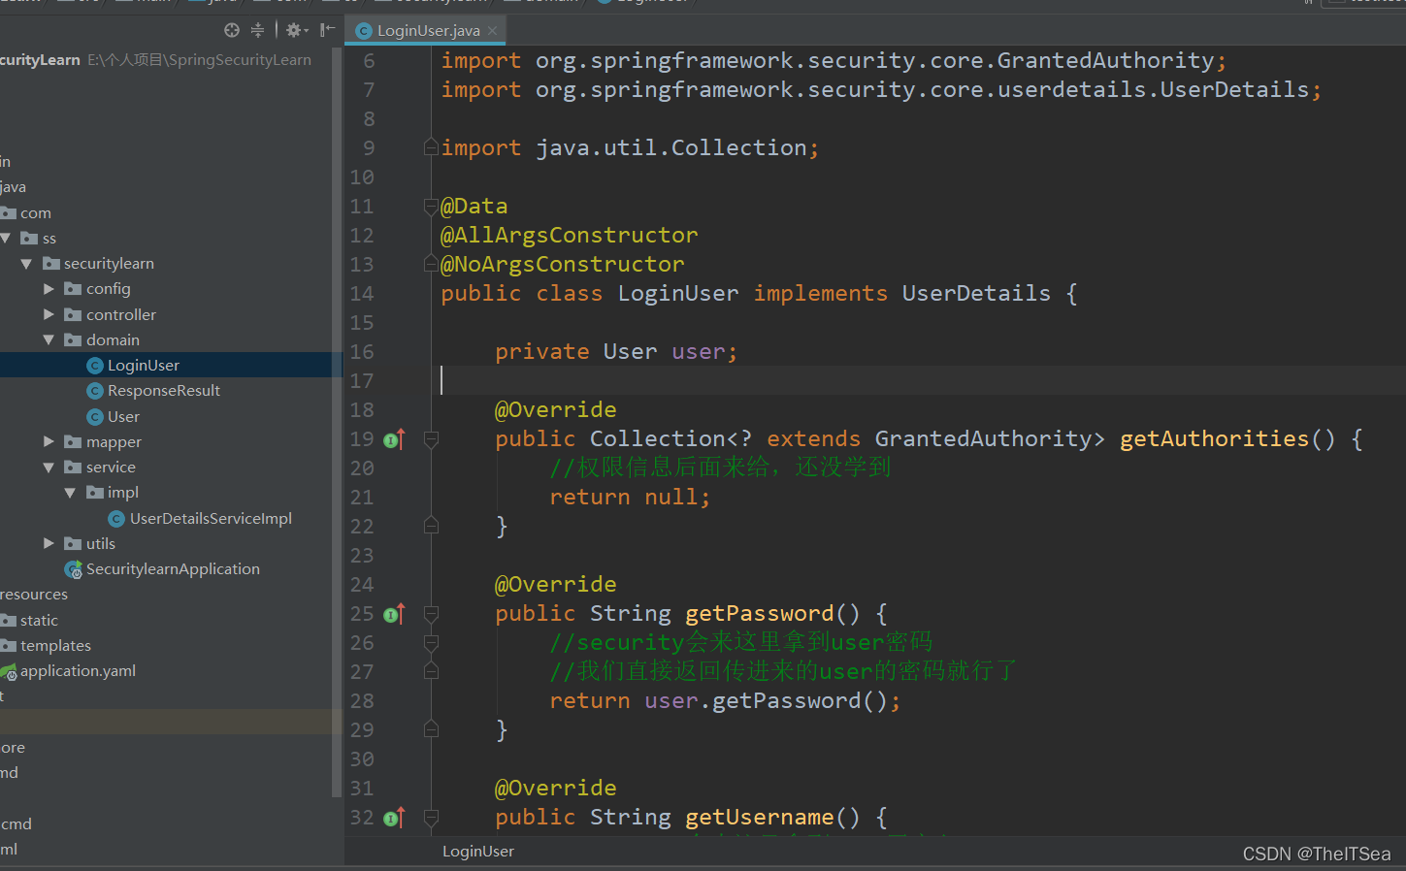Click UserDetailsServiceImpl class icon
This screenshot has height=871, width=1406.
tap(116, 519)
